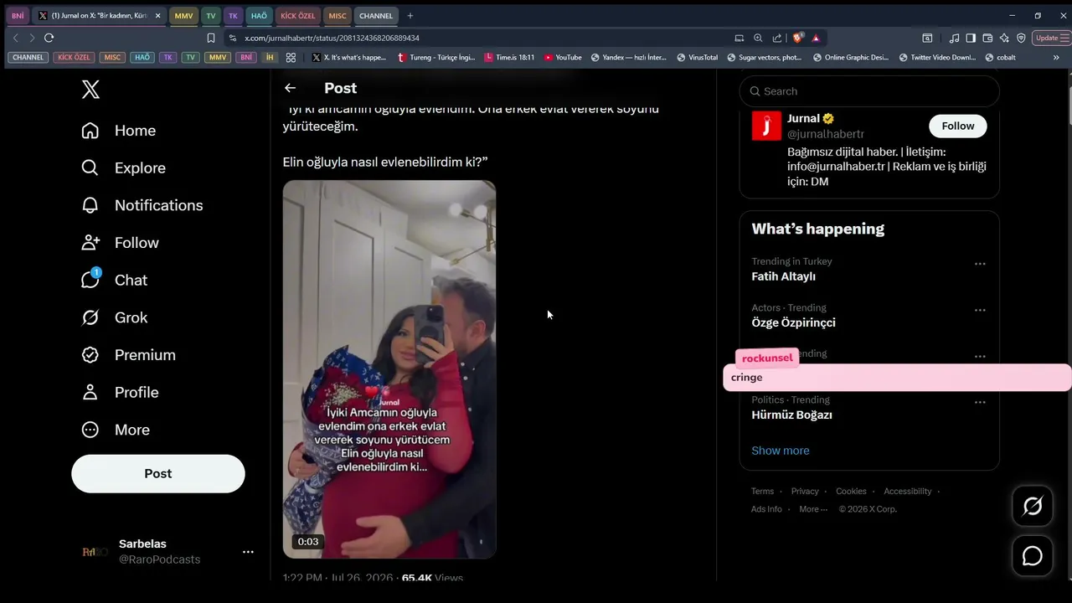Open options for Özge Özpirinçci trend
Screen dimensions: 1072x603
point(980,310)
